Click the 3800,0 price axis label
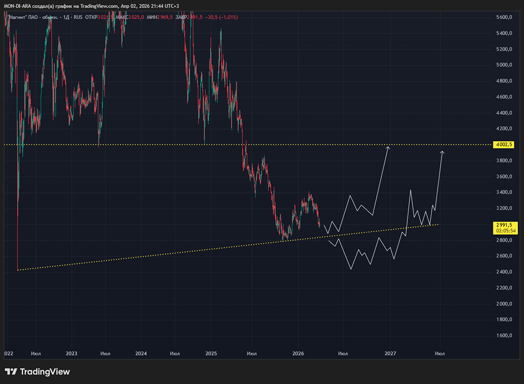Viewport: 524px width, 384px height. (504, 161)
